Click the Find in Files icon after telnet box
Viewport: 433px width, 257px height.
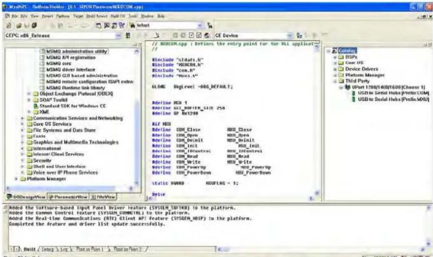[210, 26]
